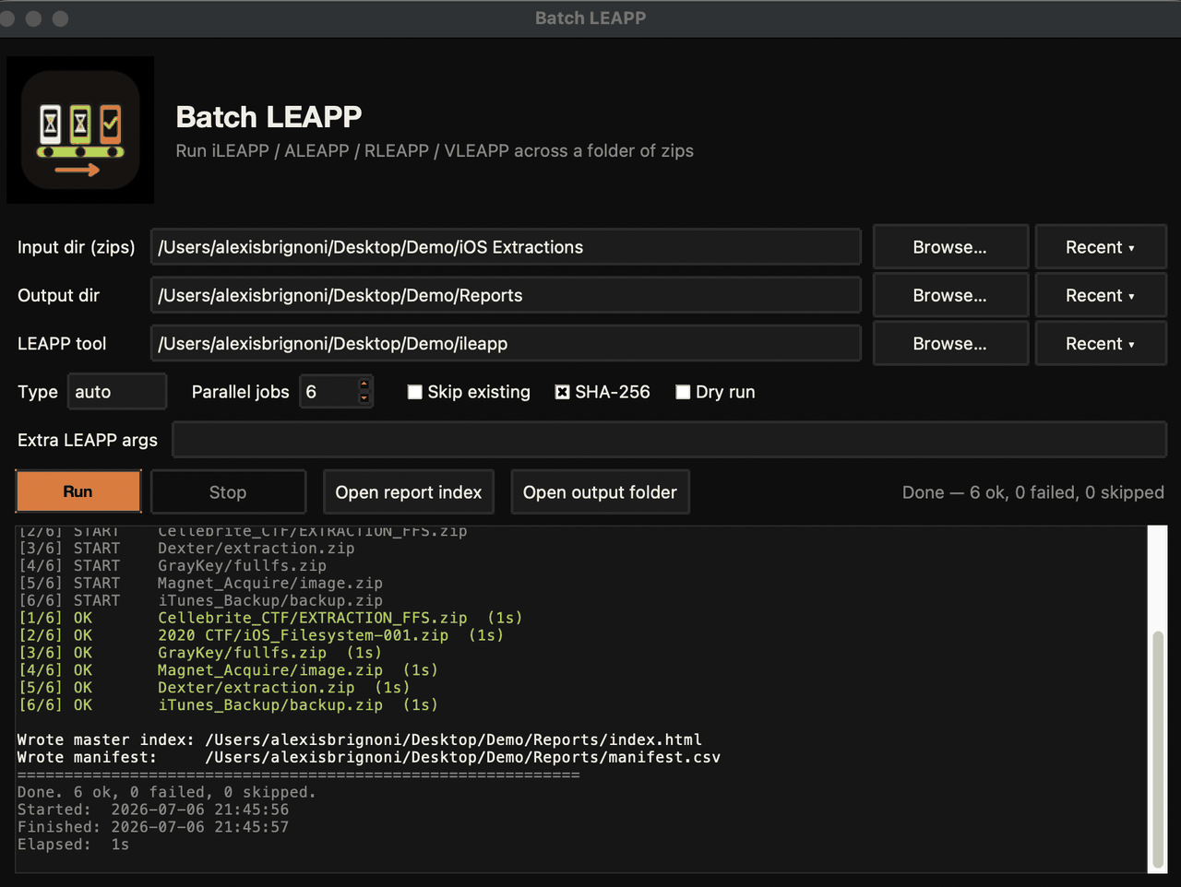Open report index
The image size is (1181, 887).
(409, 491)
